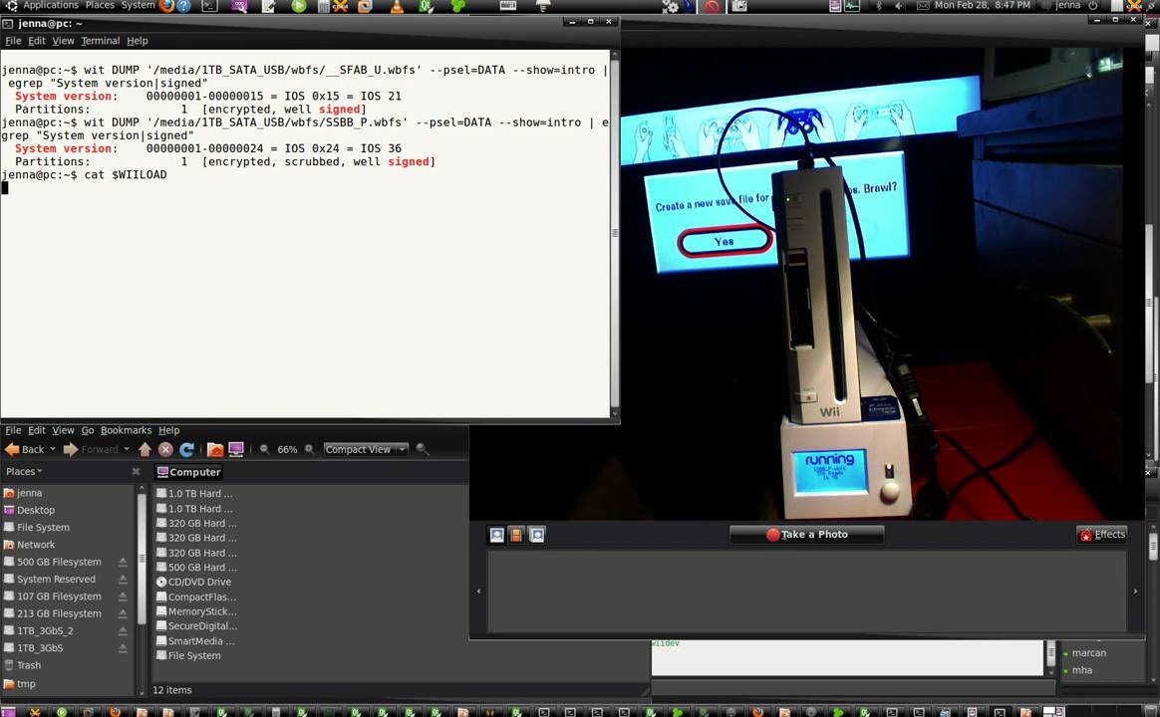Screen dimensions: 1160x717
Task: Launch Terminal from the top panel launcher
Action: (x=210, y=6)
